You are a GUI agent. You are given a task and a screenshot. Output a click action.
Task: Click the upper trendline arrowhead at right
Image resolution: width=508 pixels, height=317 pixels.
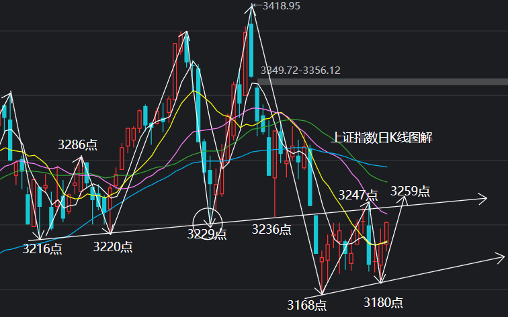482,199
